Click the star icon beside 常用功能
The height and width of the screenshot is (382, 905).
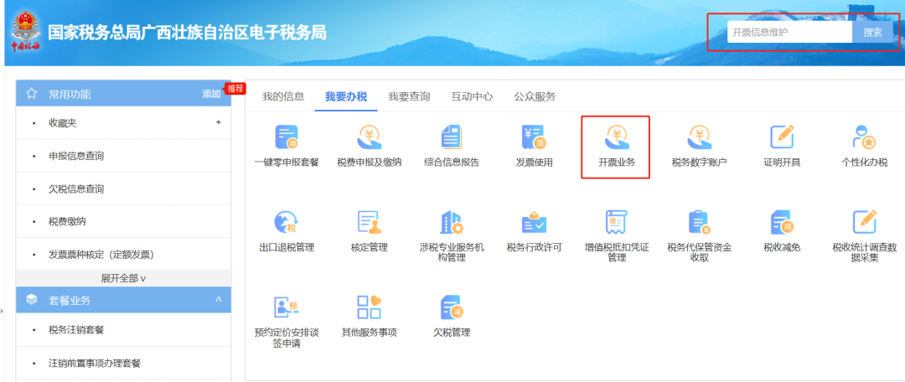coord(32,94)
